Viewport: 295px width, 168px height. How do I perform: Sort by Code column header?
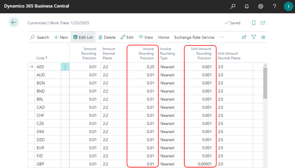(42, 58)
